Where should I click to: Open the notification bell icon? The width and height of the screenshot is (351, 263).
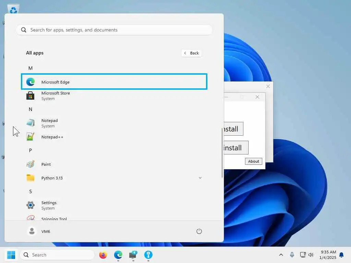pos(342,255)
